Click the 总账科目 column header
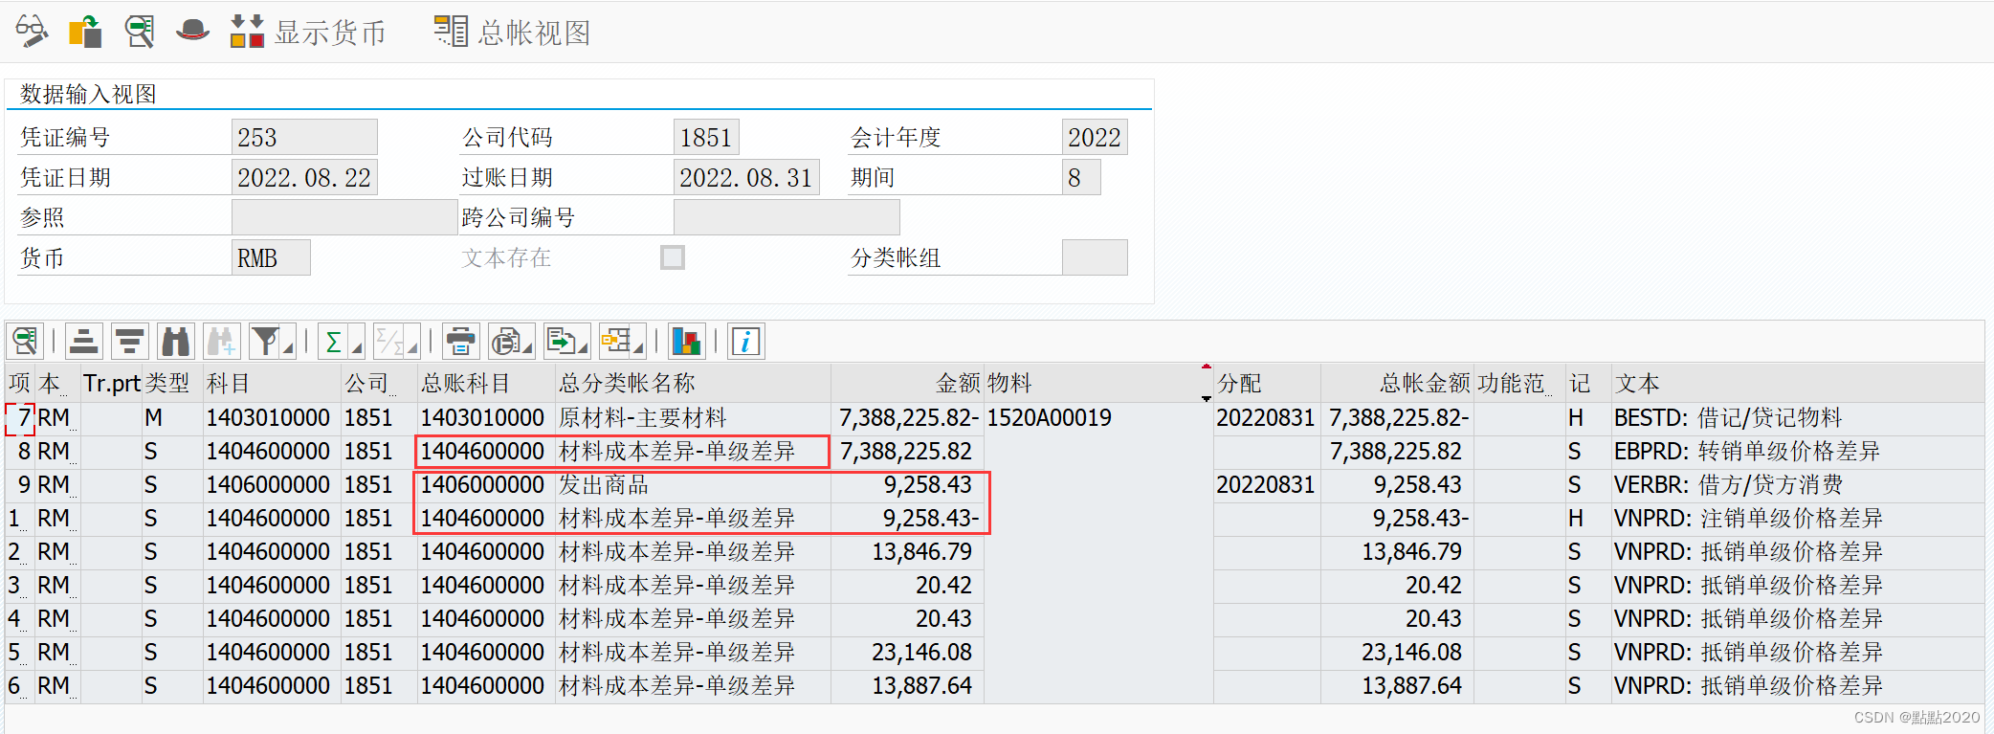Screen dimensions: 1994x734 pyautogui.click(x=486, y=384)
